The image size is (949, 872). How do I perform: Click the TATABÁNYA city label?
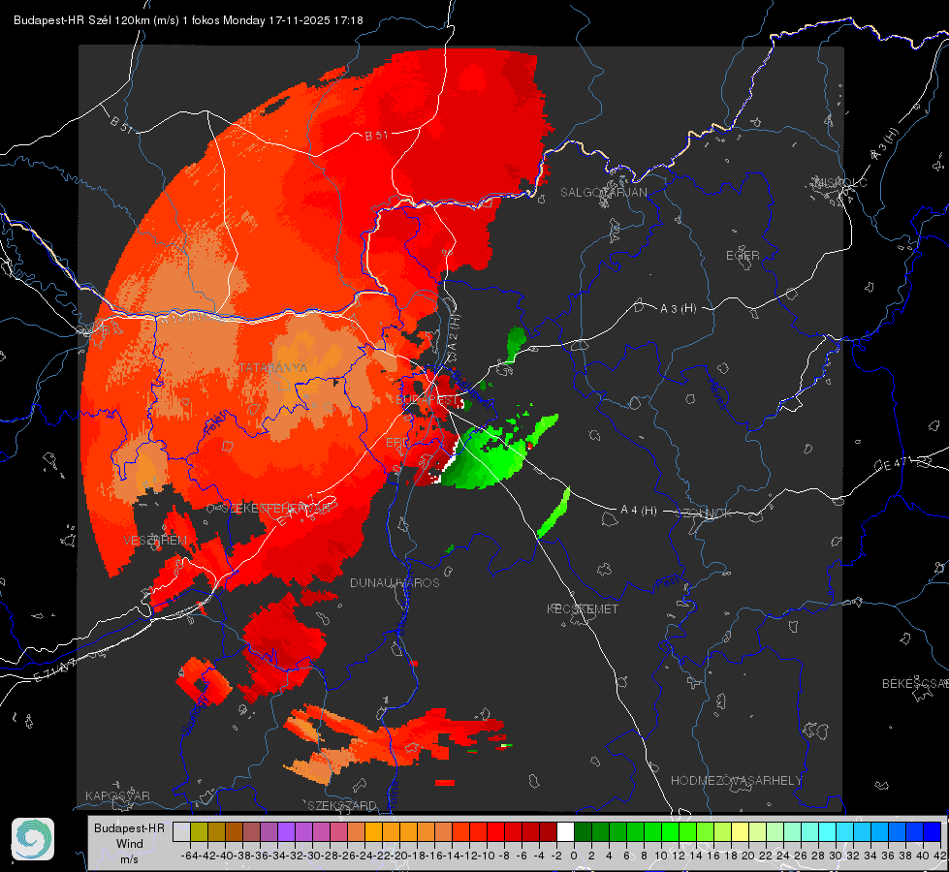click(272, 368)
